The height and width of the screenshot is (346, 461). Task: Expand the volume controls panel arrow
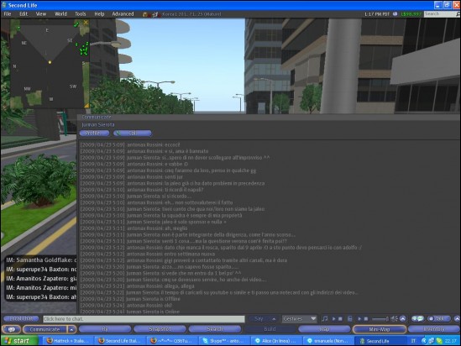pyautogui.click(x=402, y=318)
